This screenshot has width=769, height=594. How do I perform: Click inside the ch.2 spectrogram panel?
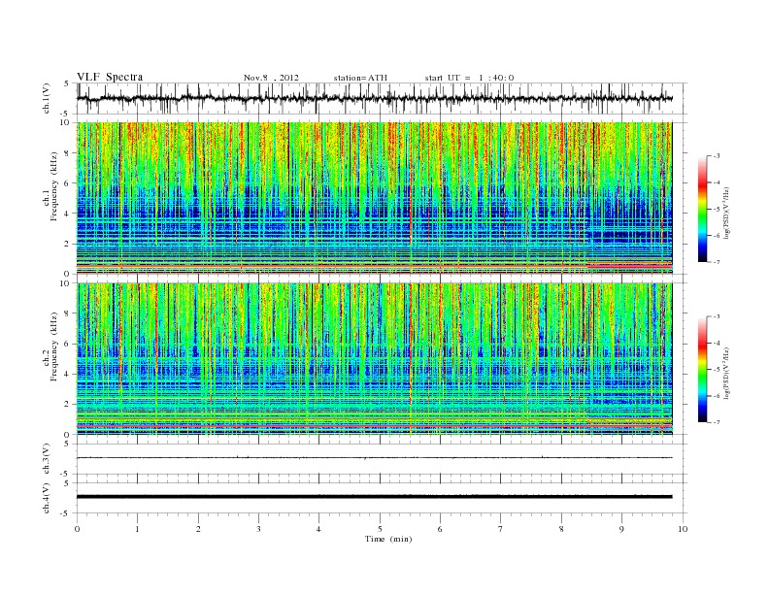(x=374, y=359)
